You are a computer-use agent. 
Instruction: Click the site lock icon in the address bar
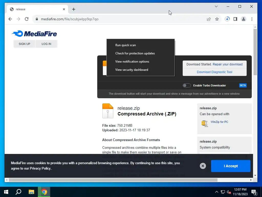[37, 19]
